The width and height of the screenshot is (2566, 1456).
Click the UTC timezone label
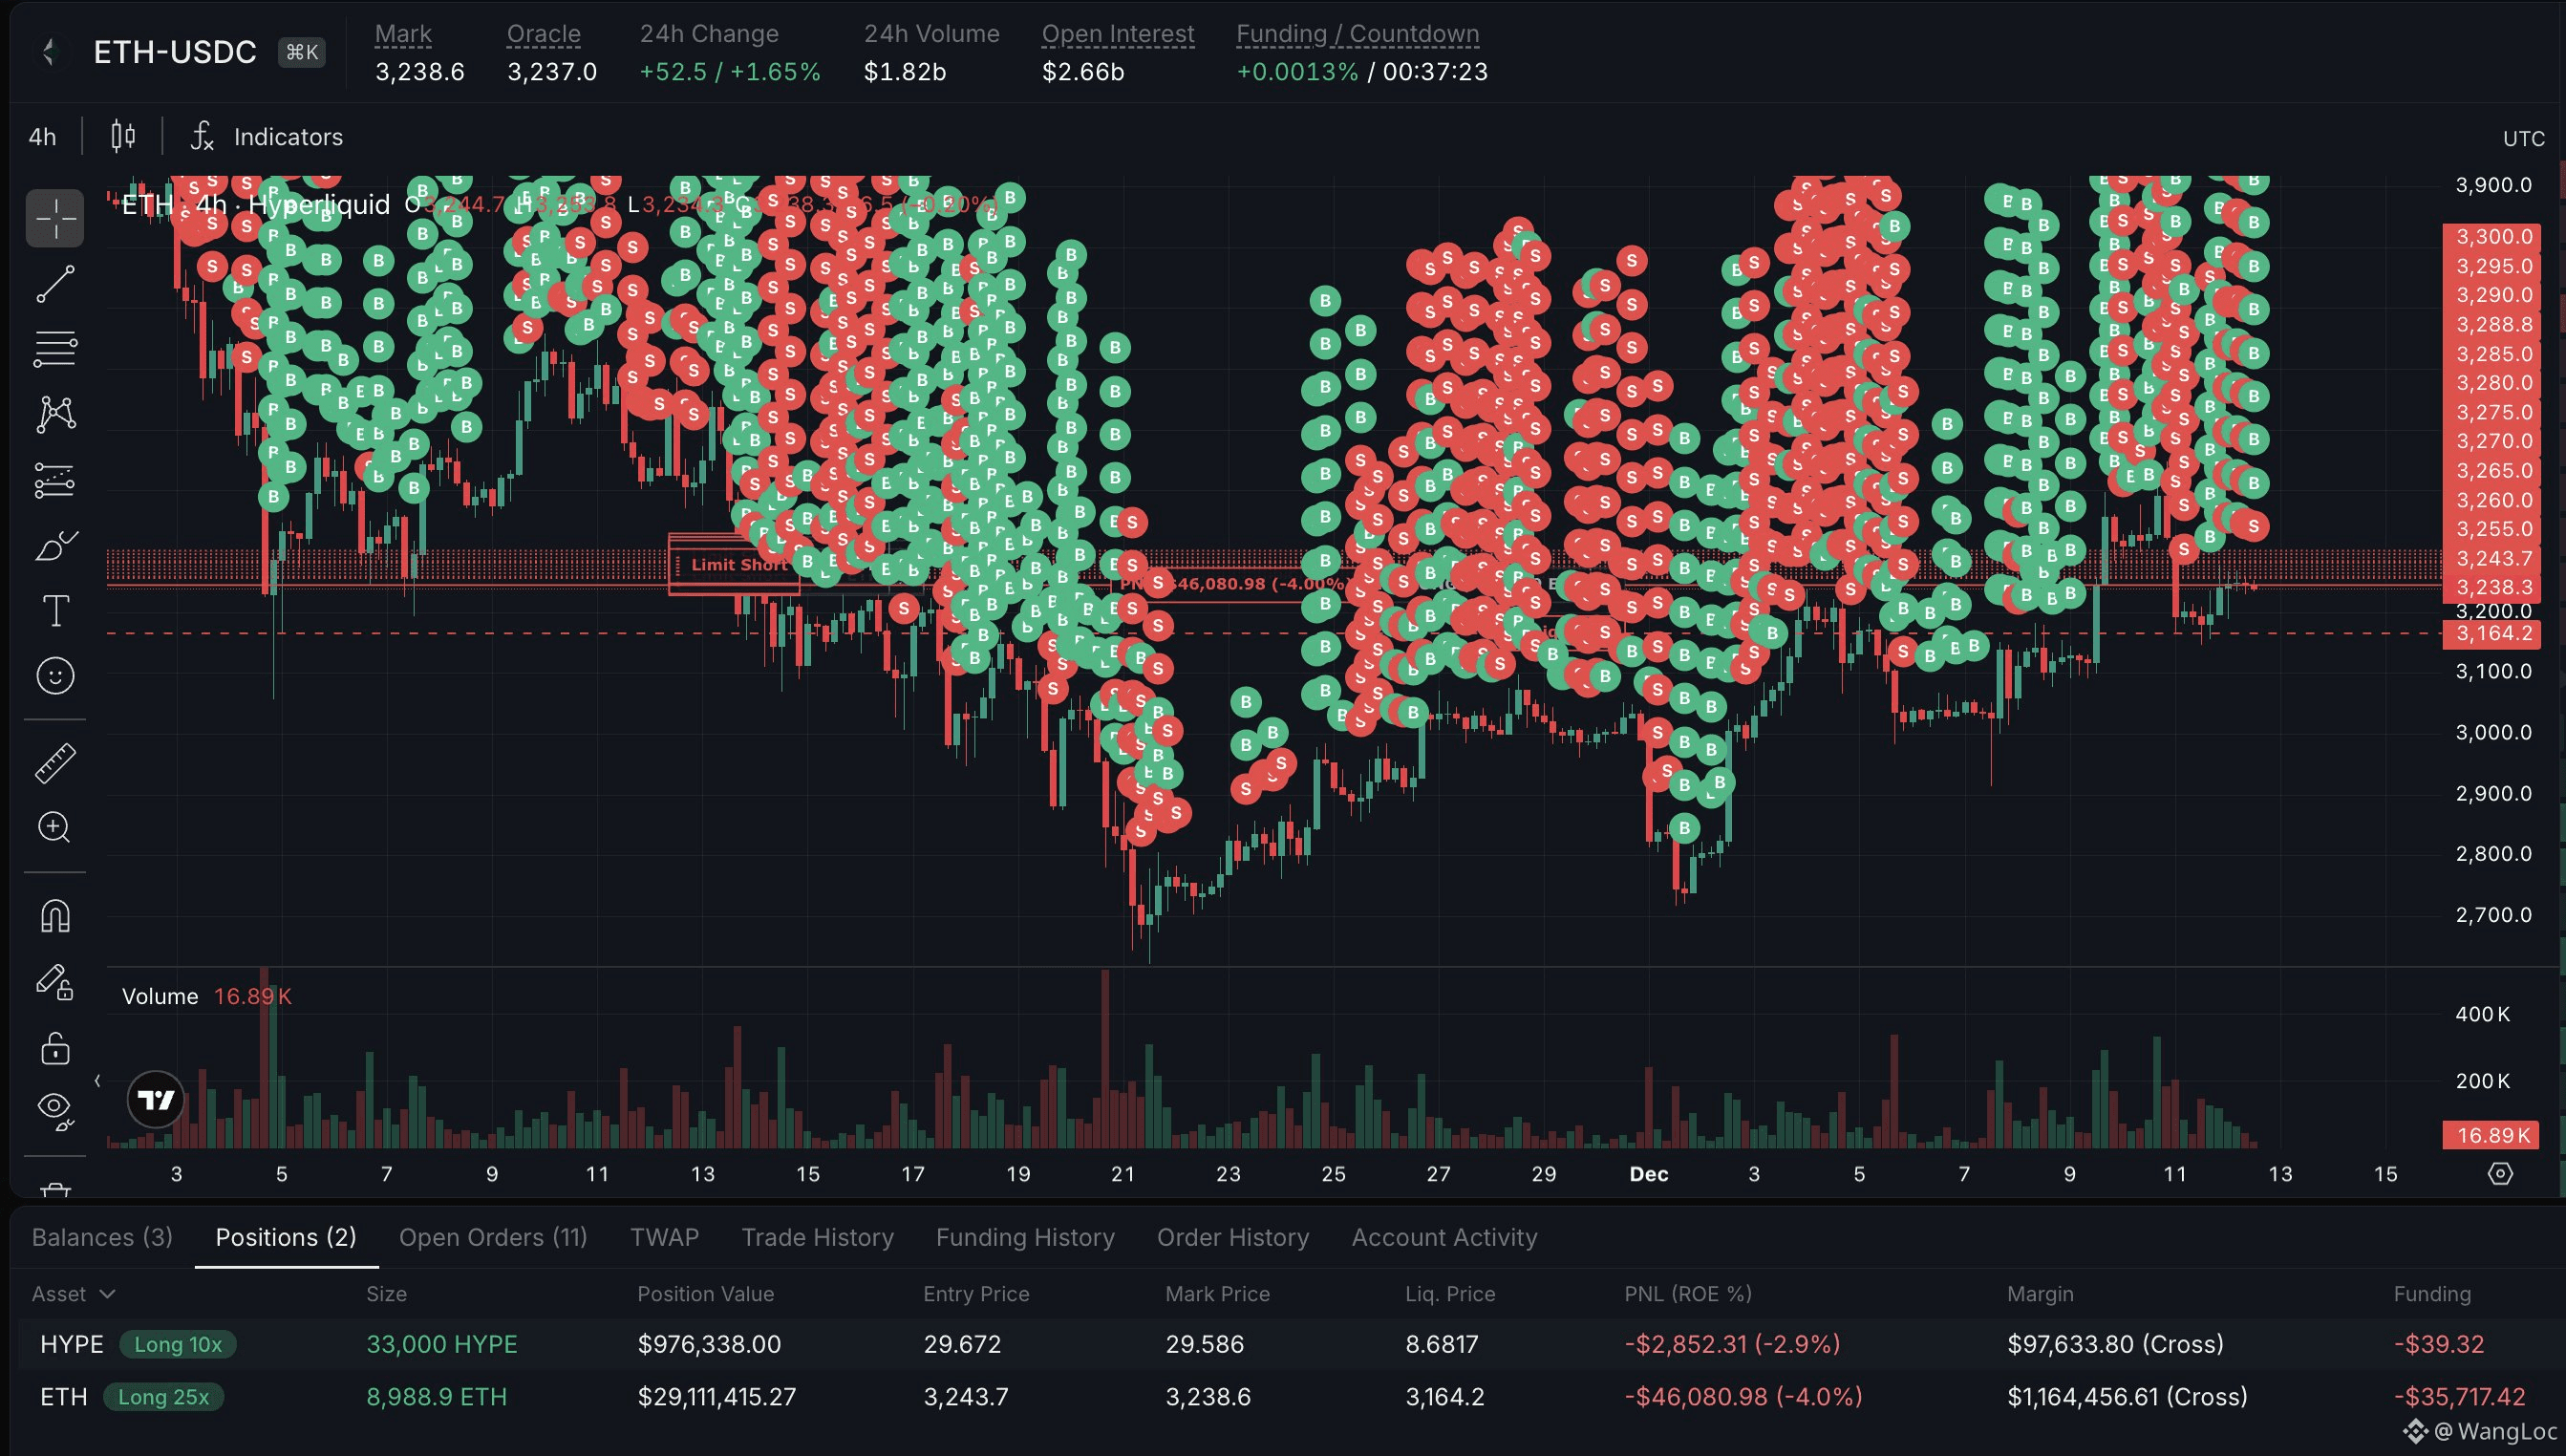click(x=2522, y=139)
